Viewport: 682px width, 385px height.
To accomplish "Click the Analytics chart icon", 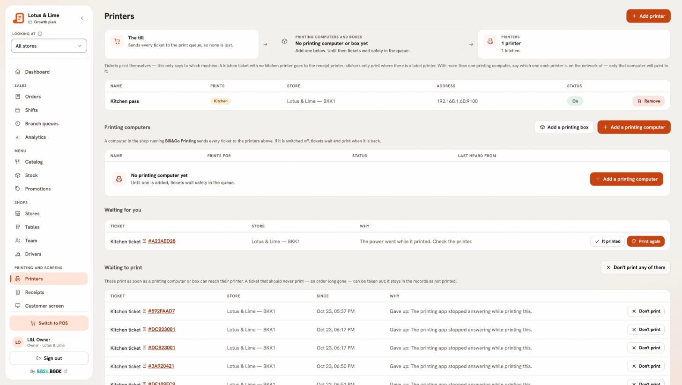I will 18,137.
